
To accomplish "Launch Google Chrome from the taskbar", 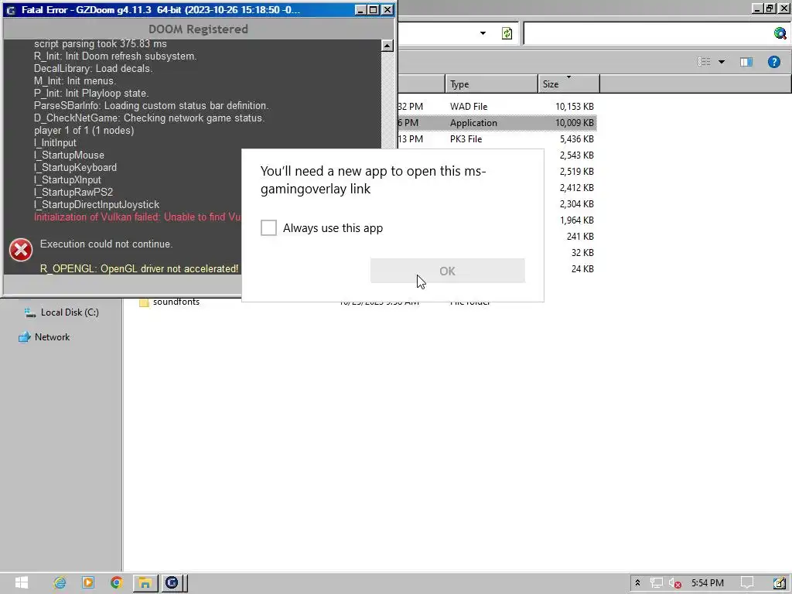I will (116, 582).
